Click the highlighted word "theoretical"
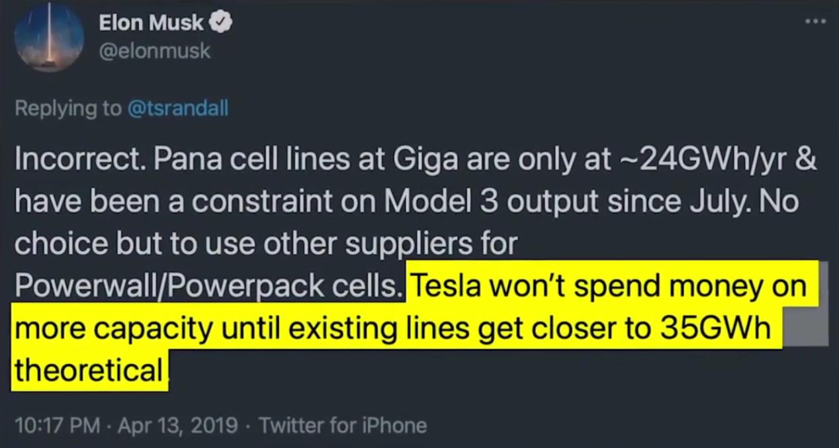The image size is (839, 448). click(x=88, y=369)
